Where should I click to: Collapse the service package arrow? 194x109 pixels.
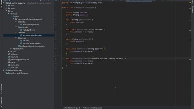16,38
